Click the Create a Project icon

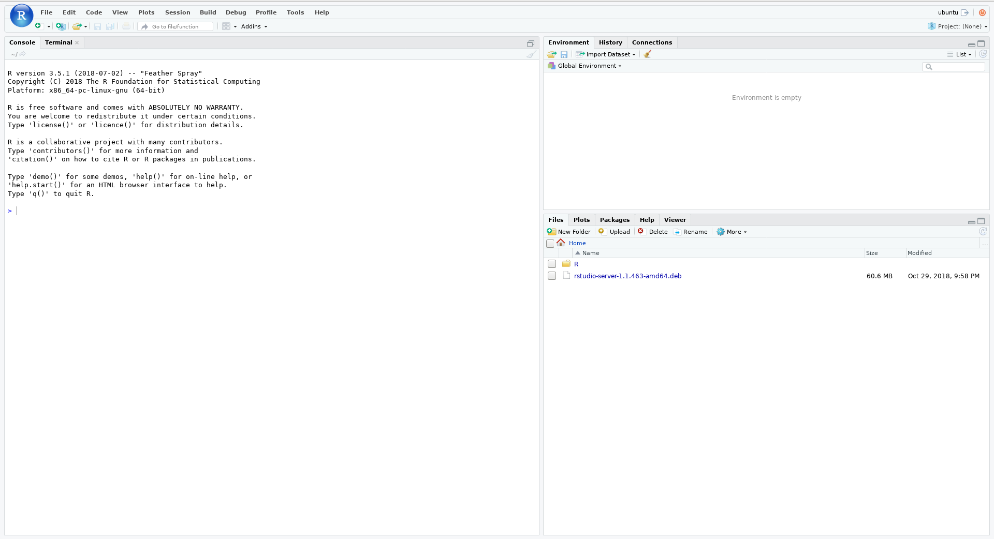tap(61, 26)
